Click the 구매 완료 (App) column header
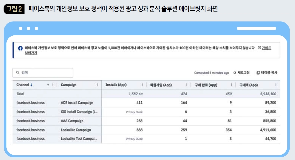The height and width of the screenshot is (160, 295). click(206, 85)
